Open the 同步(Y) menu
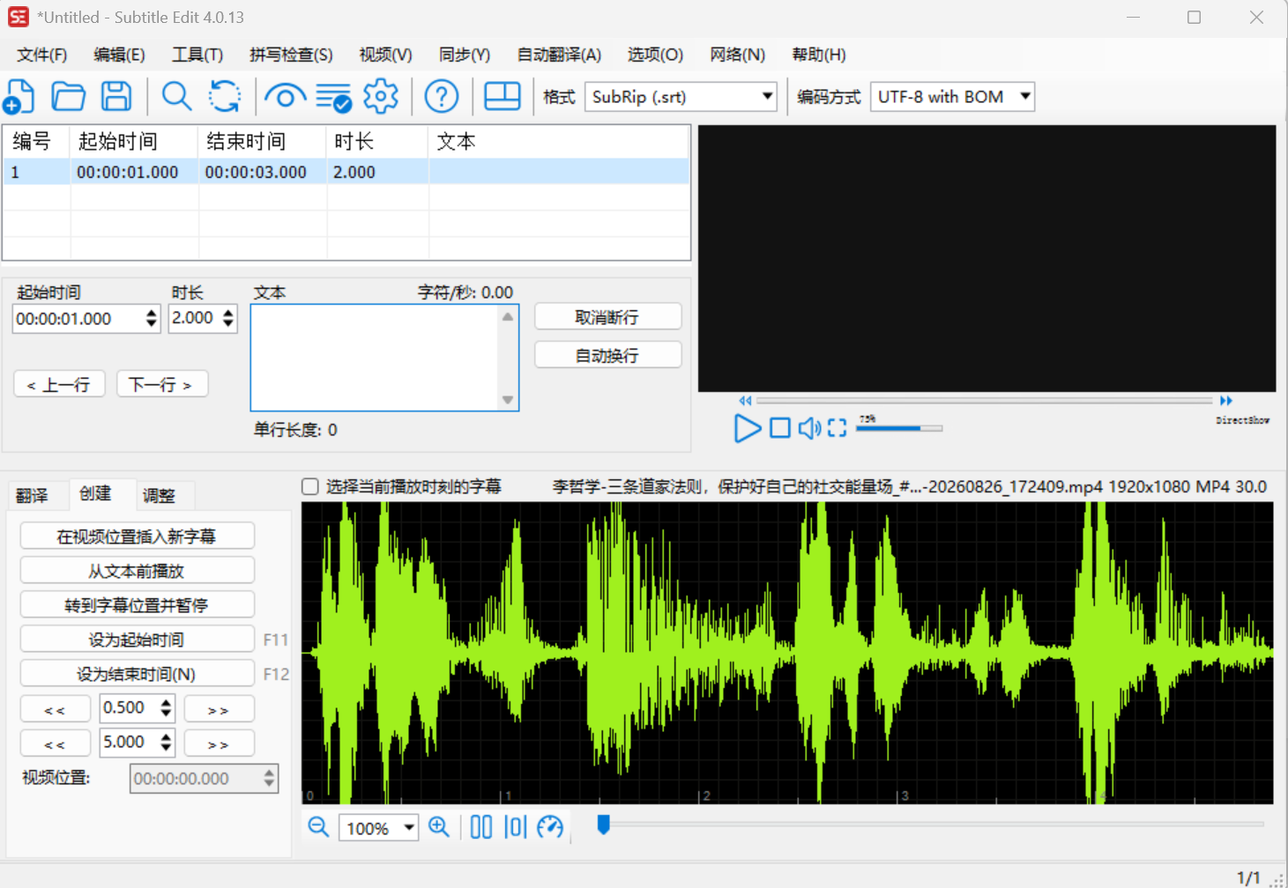The height and width of the screenshot is (888, 1288). 465,55
